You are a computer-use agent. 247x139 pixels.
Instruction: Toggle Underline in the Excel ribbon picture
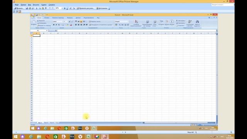coord(59,25)
